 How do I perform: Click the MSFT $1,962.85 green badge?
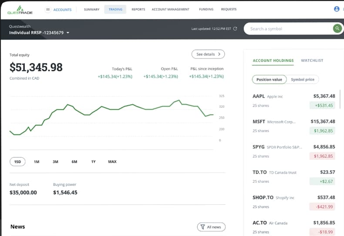[322, 131]
